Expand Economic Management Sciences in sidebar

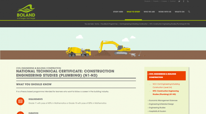pos(163,101)
